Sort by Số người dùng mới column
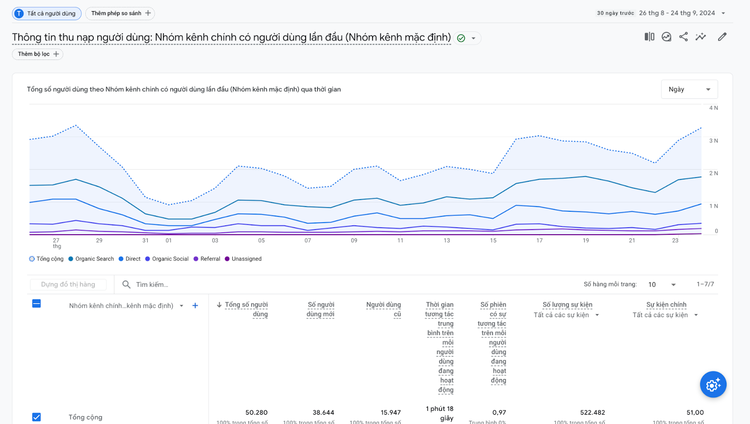This screenshot has width=750, height=424. 321,309
